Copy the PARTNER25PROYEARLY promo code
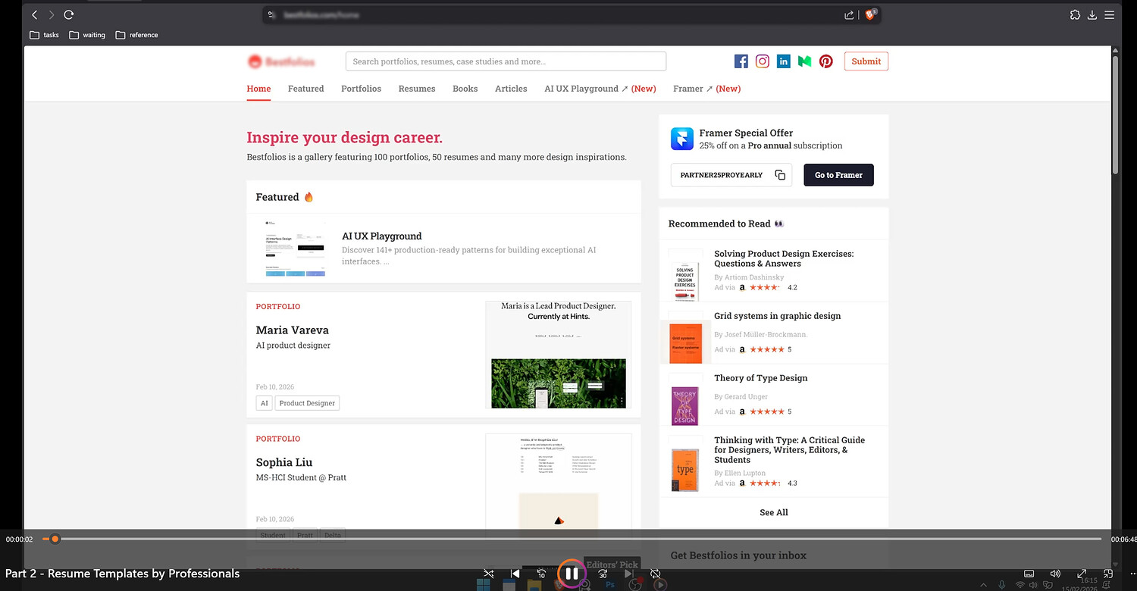The height and width of the screenshot is (591, 1137). 780,175
